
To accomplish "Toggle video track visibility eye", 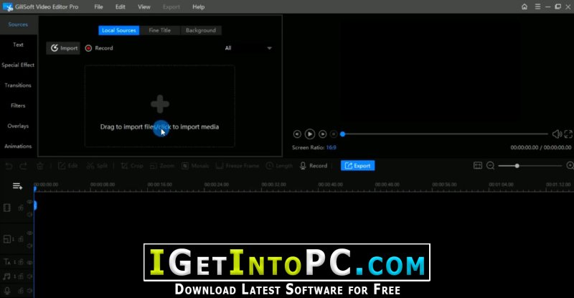I will pyautogui.click(x=29, y=202).
